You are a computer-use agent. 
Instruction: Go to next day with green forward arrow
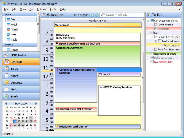tap(97, 15)
